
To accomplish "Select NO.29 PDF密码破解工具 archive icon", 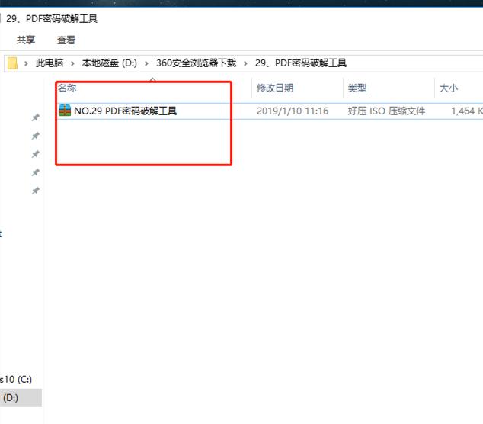I will (x=65, y=111).
